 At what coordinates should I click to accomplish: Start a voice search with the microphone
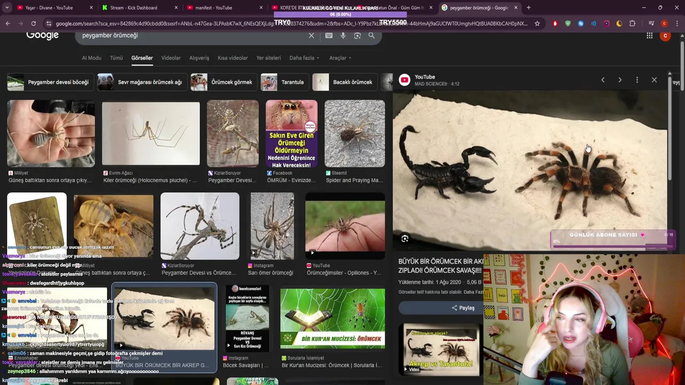(x=343, y=35)
